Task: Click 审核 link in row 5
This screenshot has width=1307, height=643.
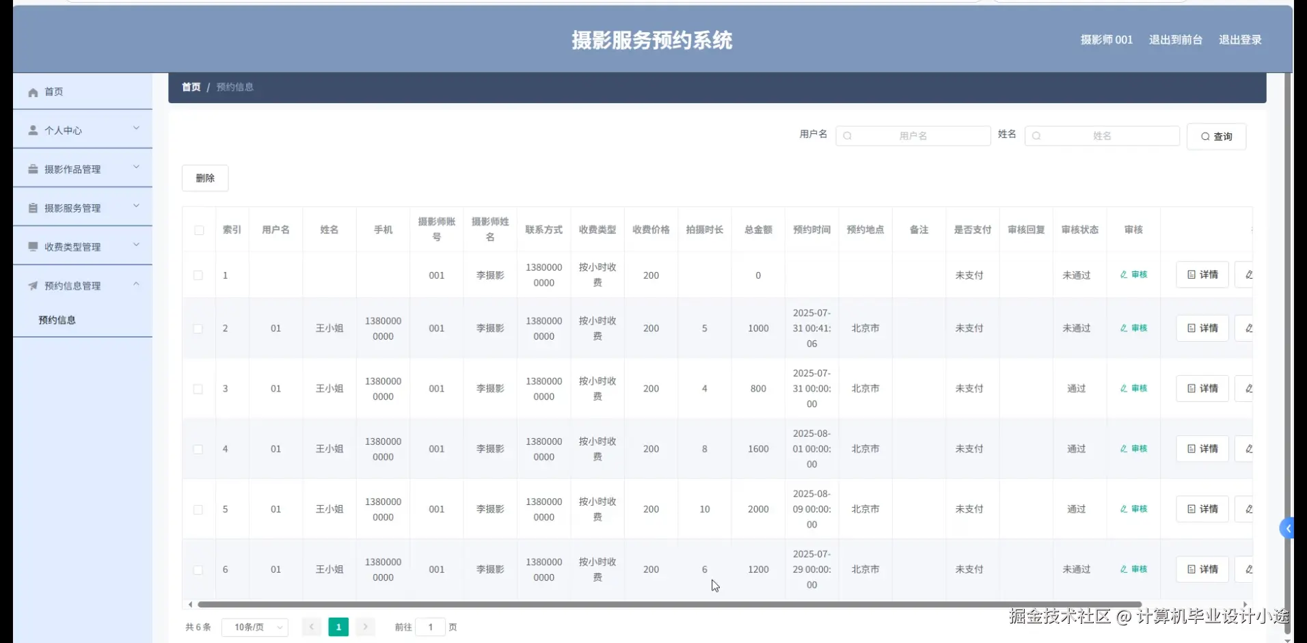Action: tap(1134, 509)
